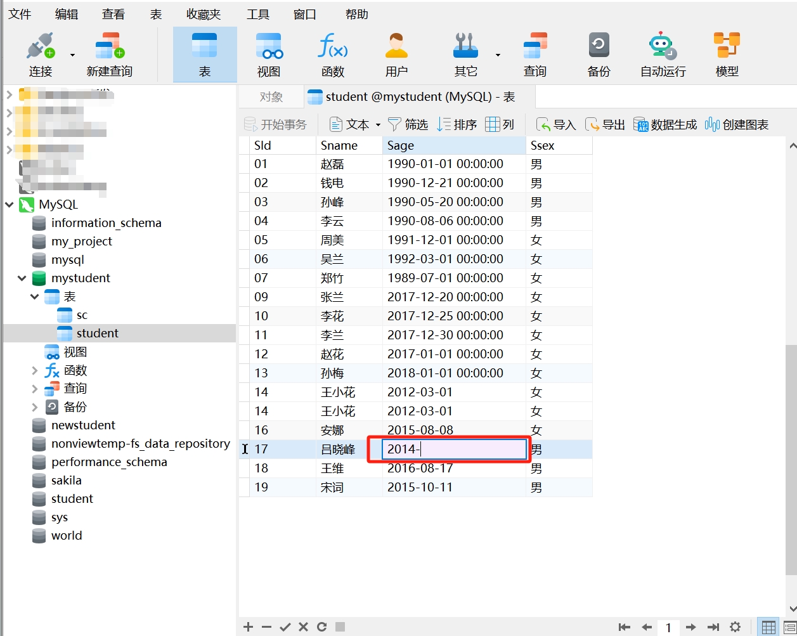Discard changes with the X button
Image resolution: width=797 pixels, height=636 pixels.
304,627
